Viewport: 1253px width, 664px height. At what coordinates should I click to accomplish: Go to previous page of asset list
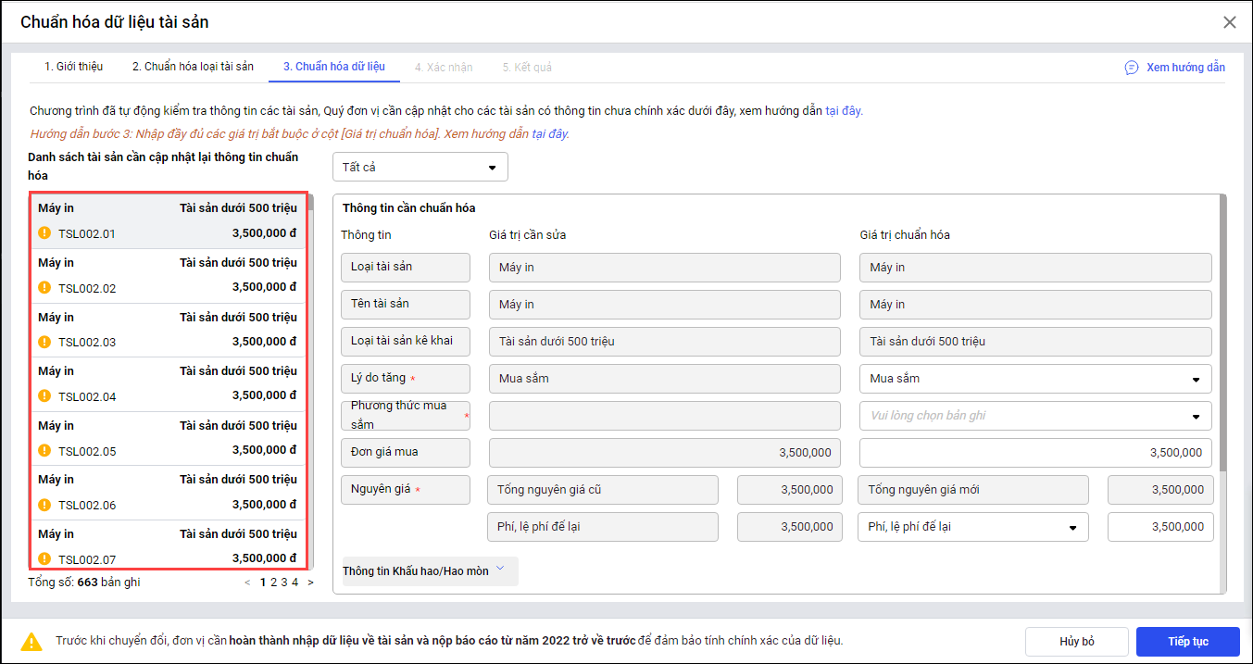click(247, 583)
